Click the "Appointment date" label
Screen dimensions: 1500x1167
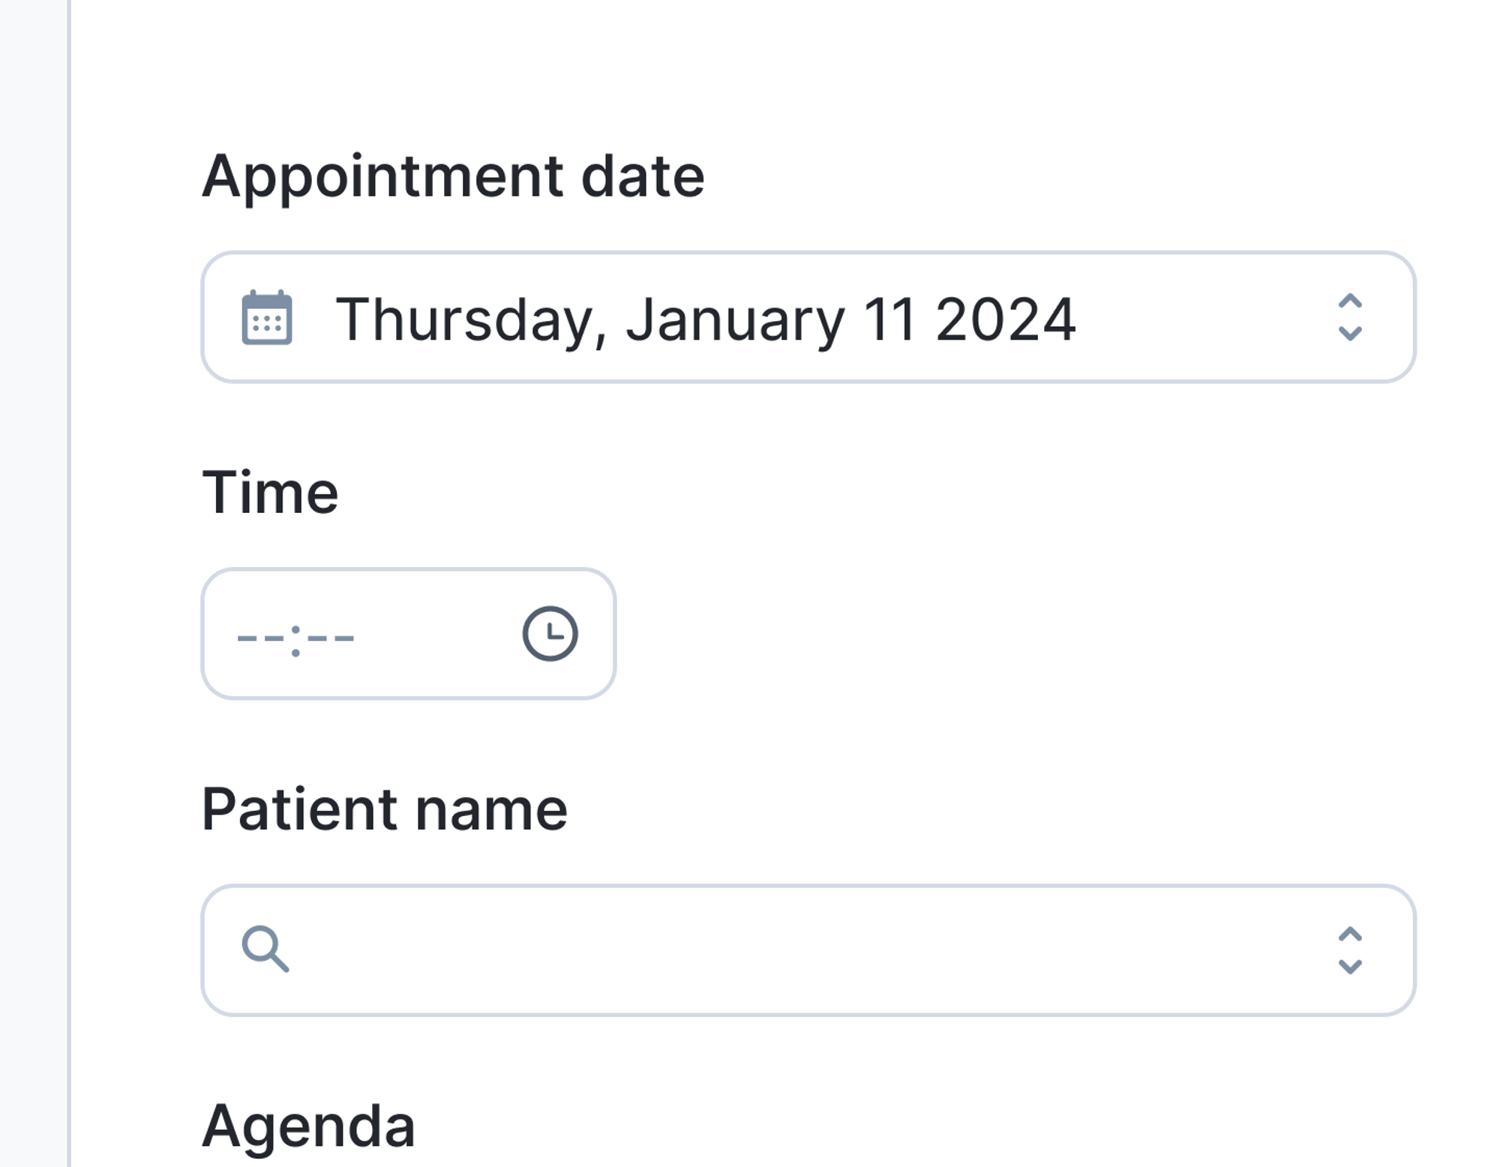(x=453, y=177)
